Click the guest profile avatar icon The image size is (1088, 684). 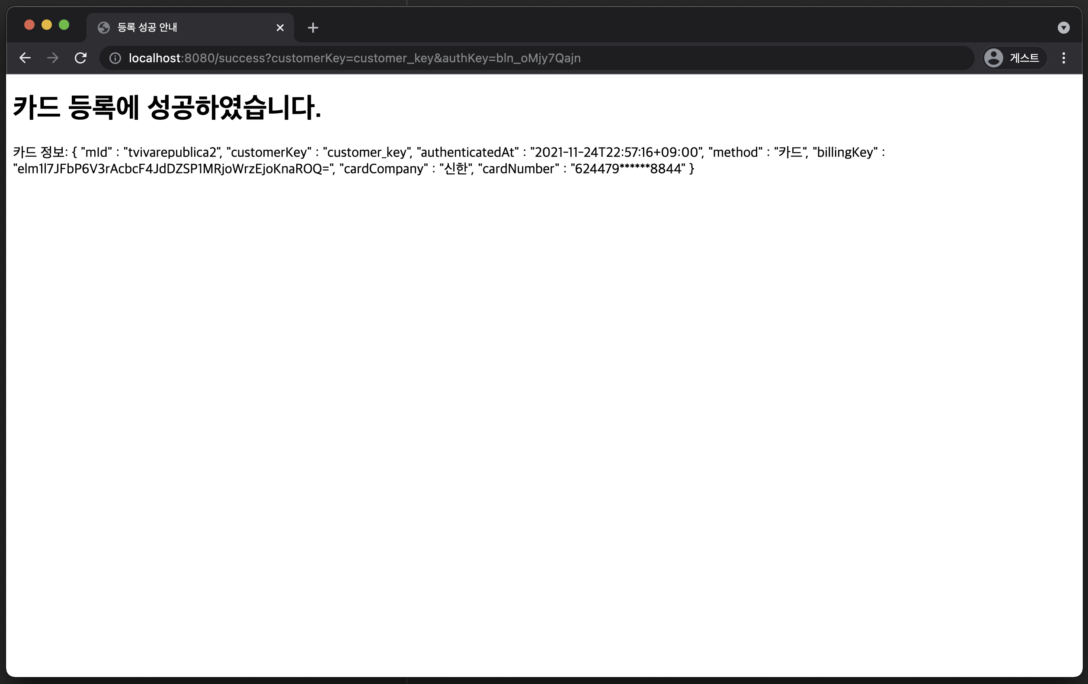click(x=994, y=58)
